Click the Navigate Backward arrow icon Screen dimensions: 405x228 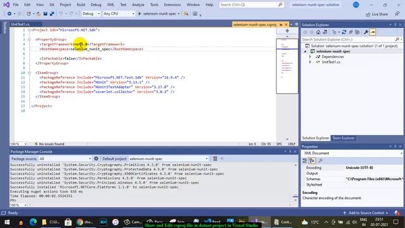9,14
